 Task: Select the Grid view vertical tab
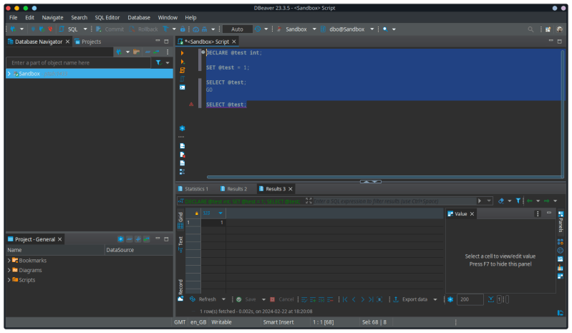pos(180,221)
